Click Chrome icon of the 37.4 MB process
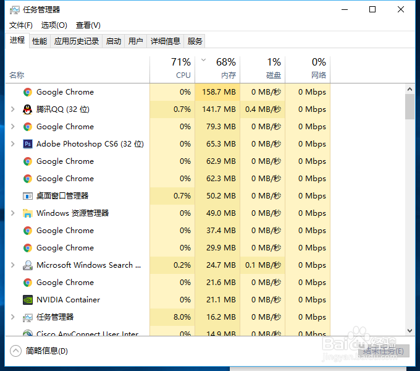The height and width of the screenshot is (371, 420). (28, 231)
